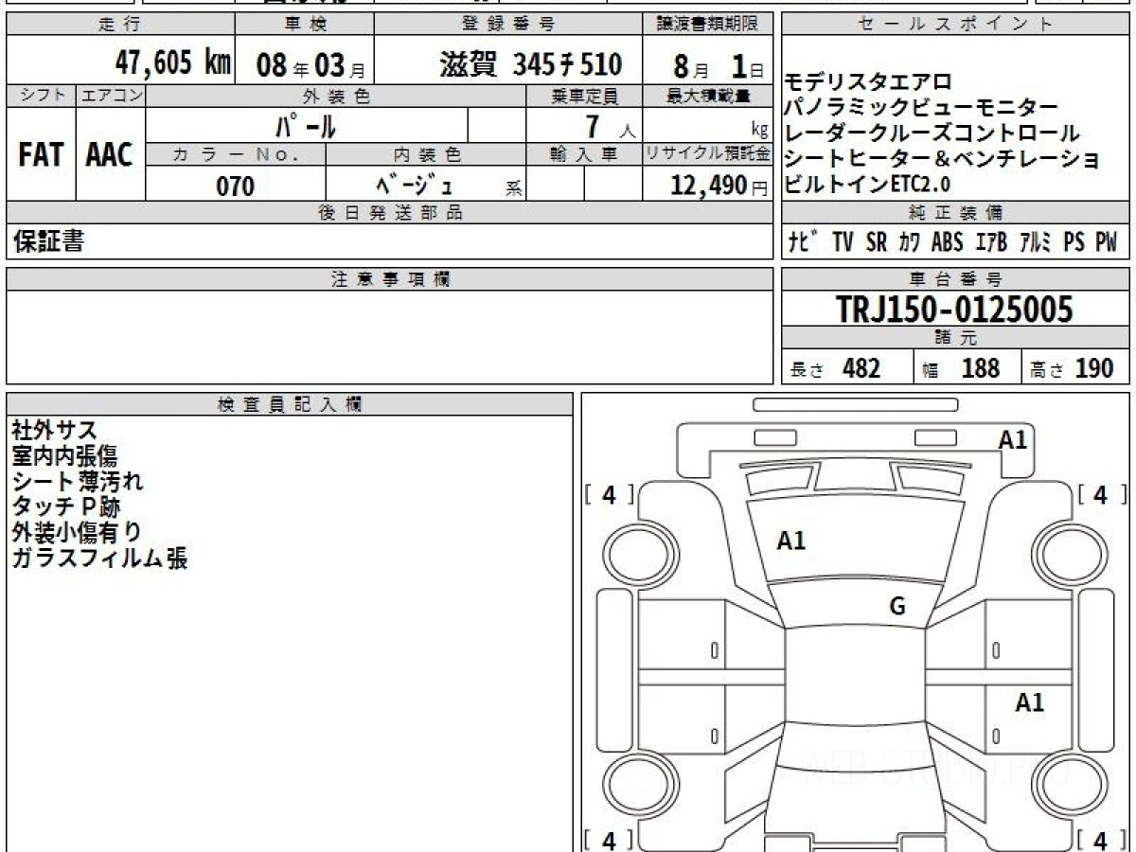Click chassis number TRJ150-0125005
Image resolution: width=1136 pixels, height=852 pixels.
pyautogui.click(x=955, y=310)
